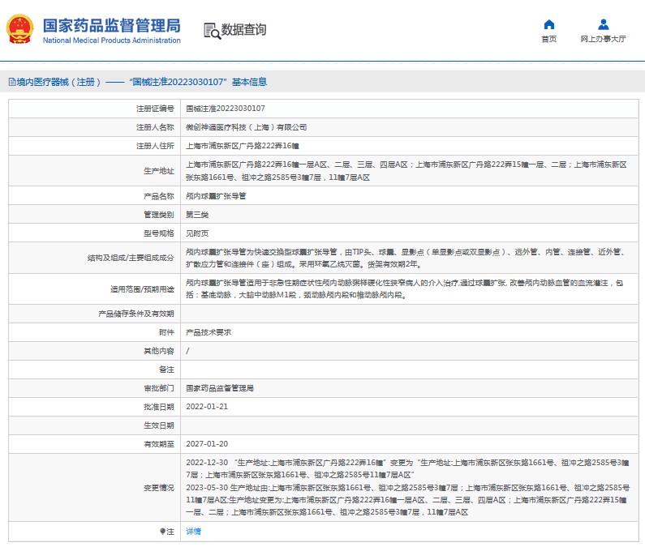Select the value 国械注准20223030107 in the table
Screen dimensions: 645x547
226,109
